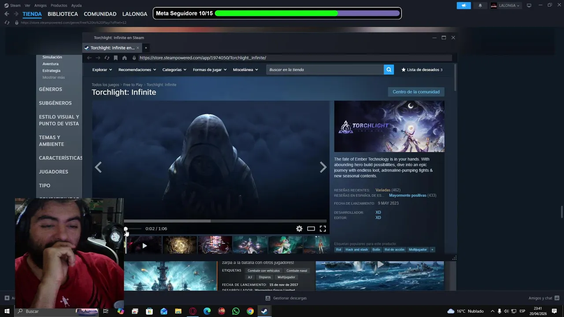Expand the Formas de jugar menu
Screen dimensions: 564x317
click(210, 70)
